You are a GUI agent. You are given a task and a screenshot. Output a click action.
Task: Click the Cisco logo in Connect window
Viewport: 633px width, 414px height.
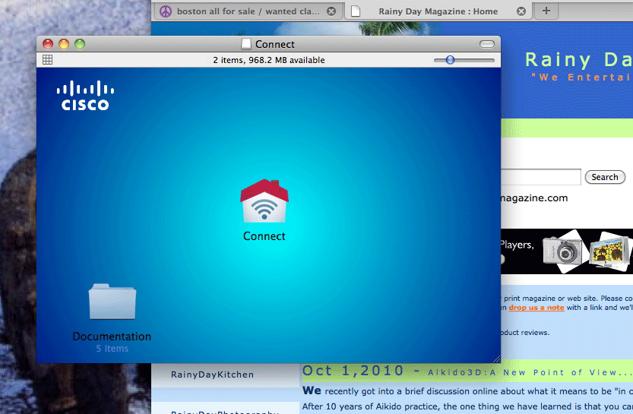[x=85, y=96]
